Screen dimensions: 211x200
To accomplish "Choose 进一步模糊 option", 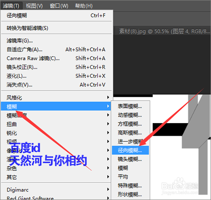I will coord(130,142).
